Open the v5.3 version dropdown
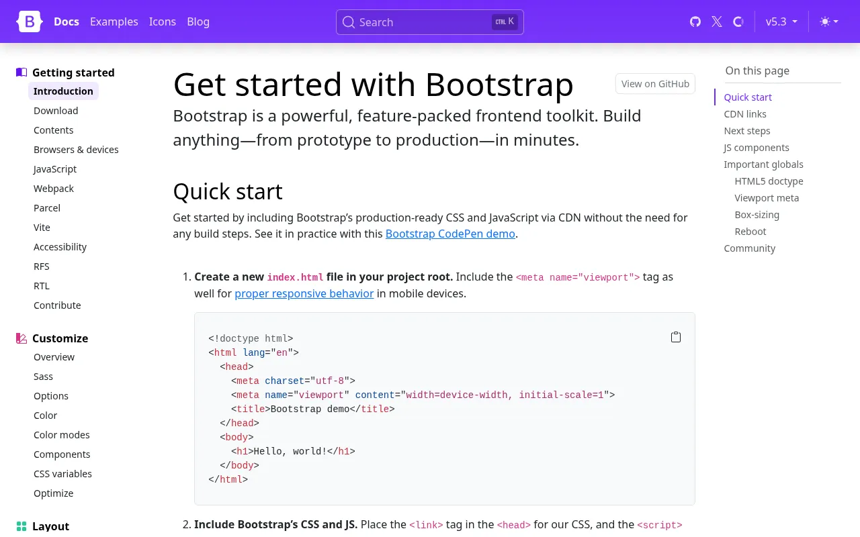The width and height of the screenshot is (860, 537). (781, 21)
